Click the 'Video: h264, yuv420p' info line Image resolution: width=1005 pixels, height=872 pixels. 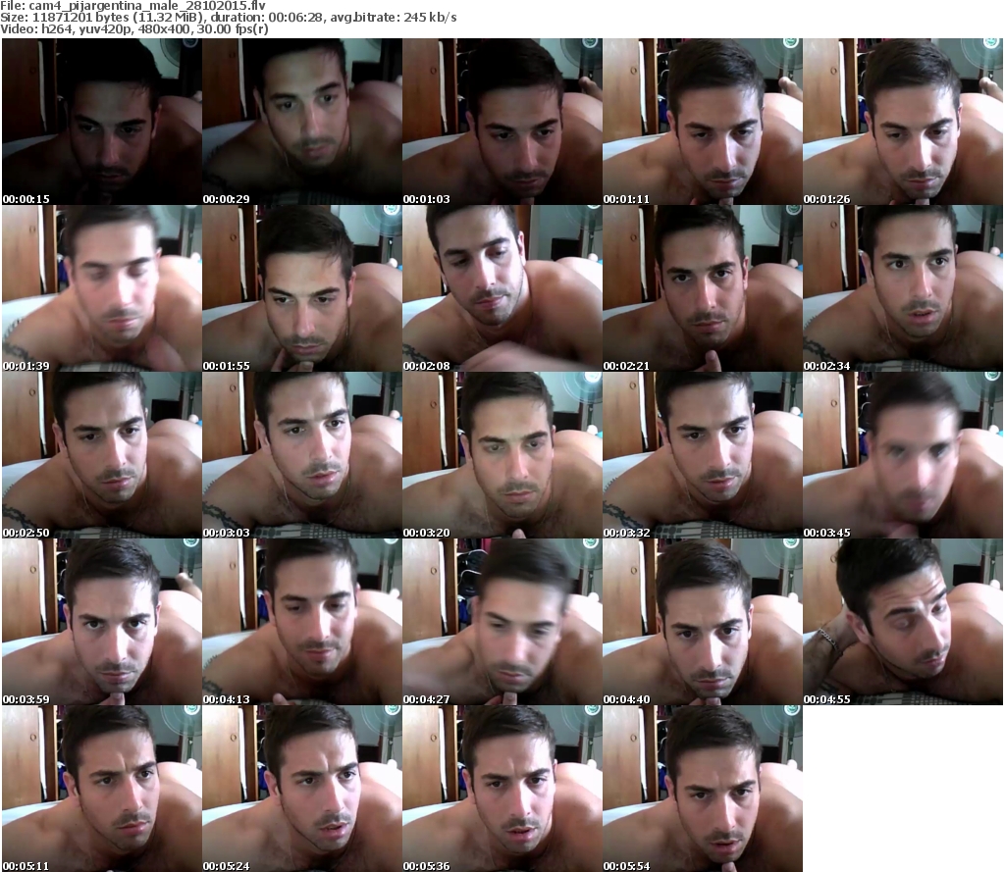(x=134, y=29)
